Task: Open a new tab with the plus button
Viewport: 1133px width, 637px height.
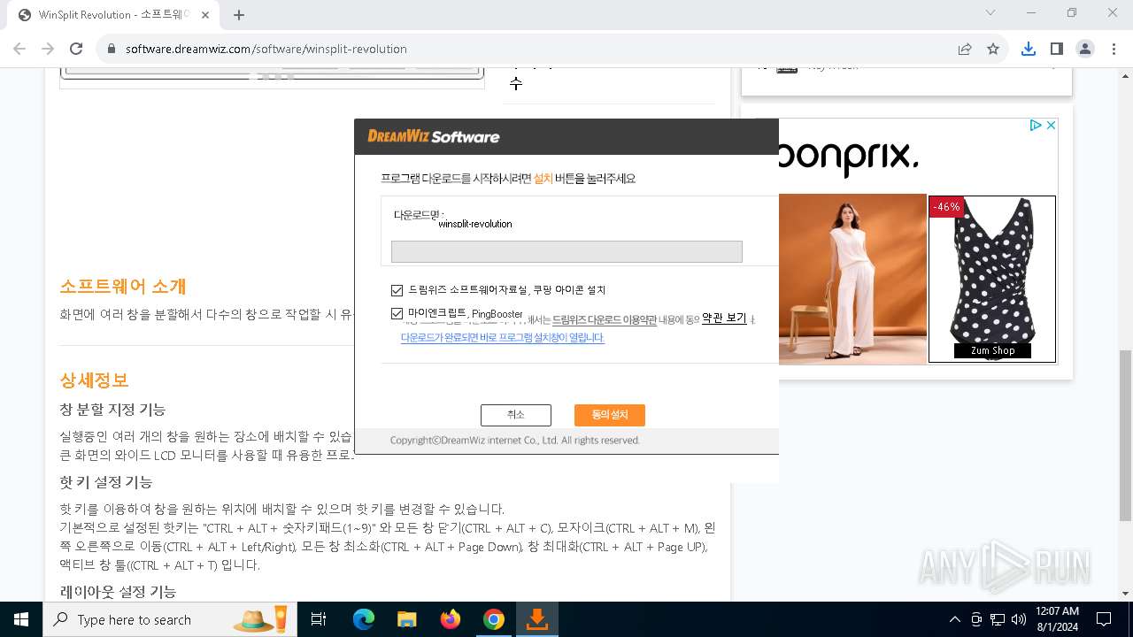Action: (239, 14)
